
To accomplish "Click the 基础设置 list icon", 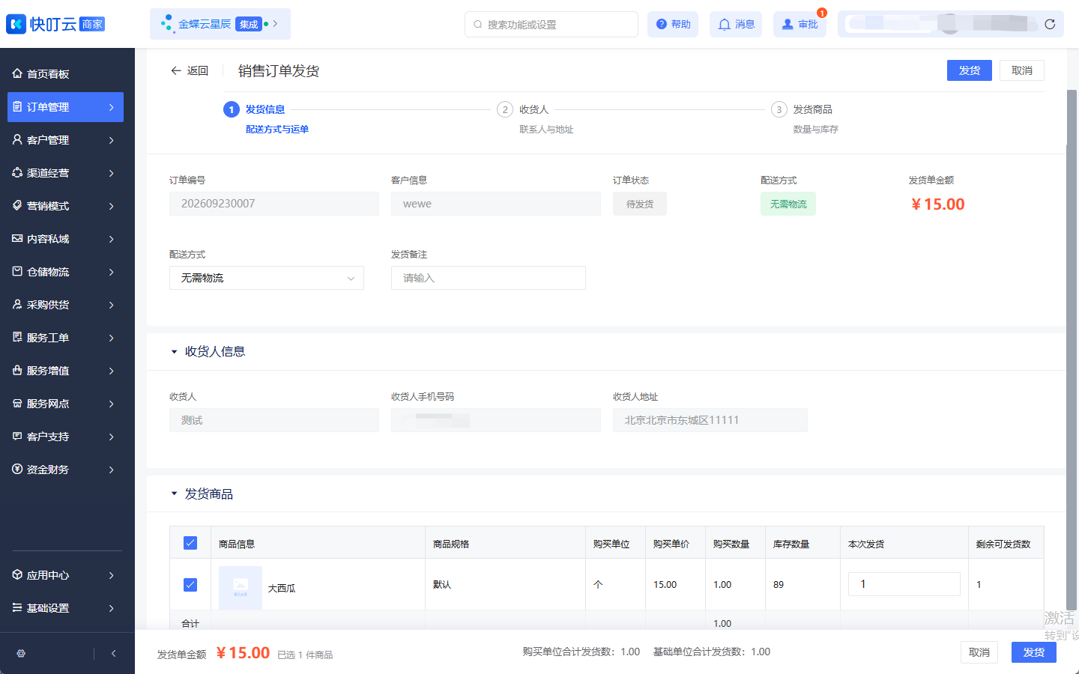I will tap(17, 607).
